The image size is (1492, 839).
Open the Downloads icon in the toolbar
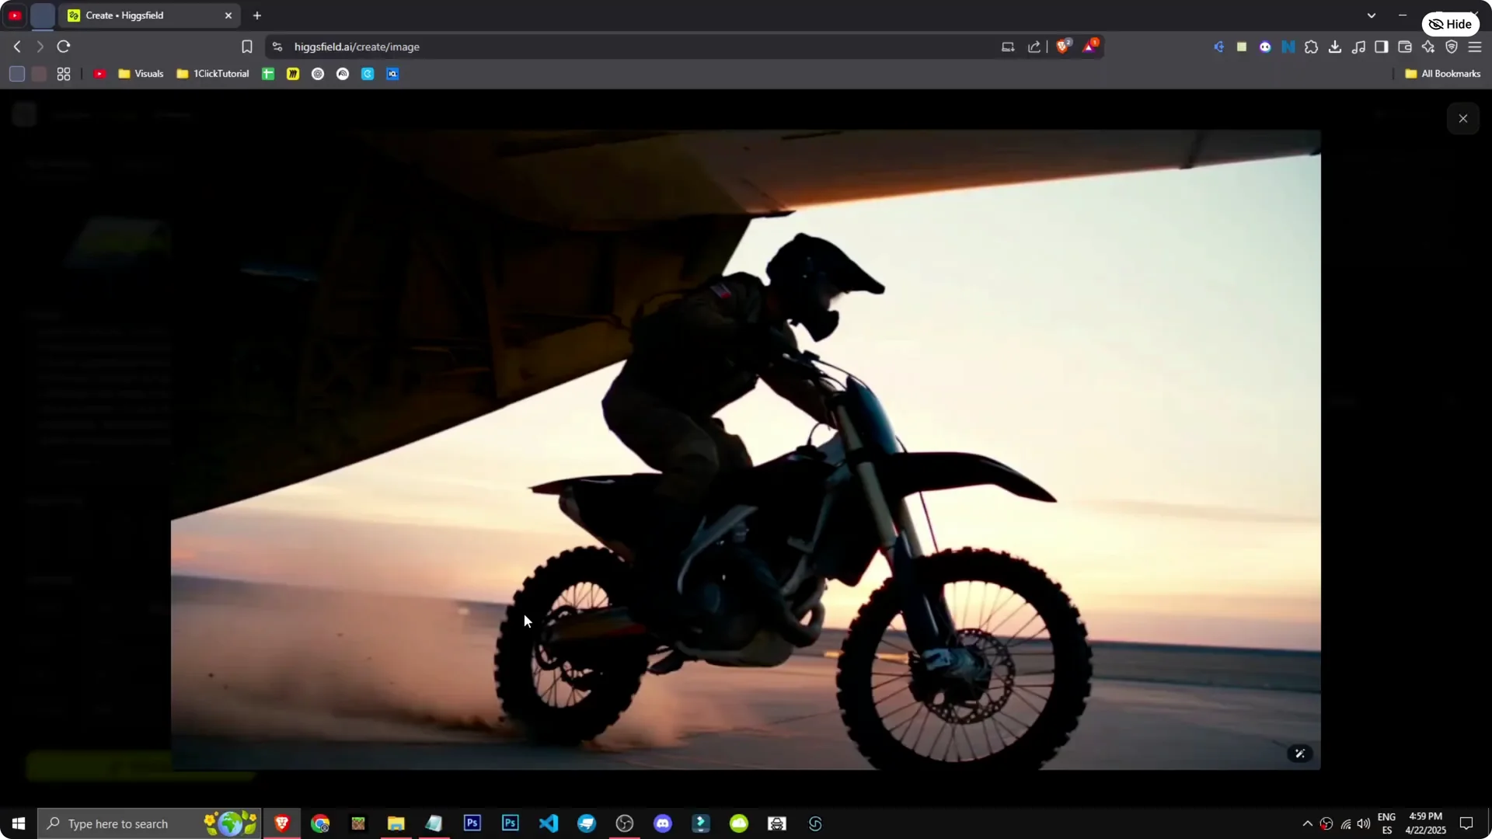click(x=1335, y=47)
